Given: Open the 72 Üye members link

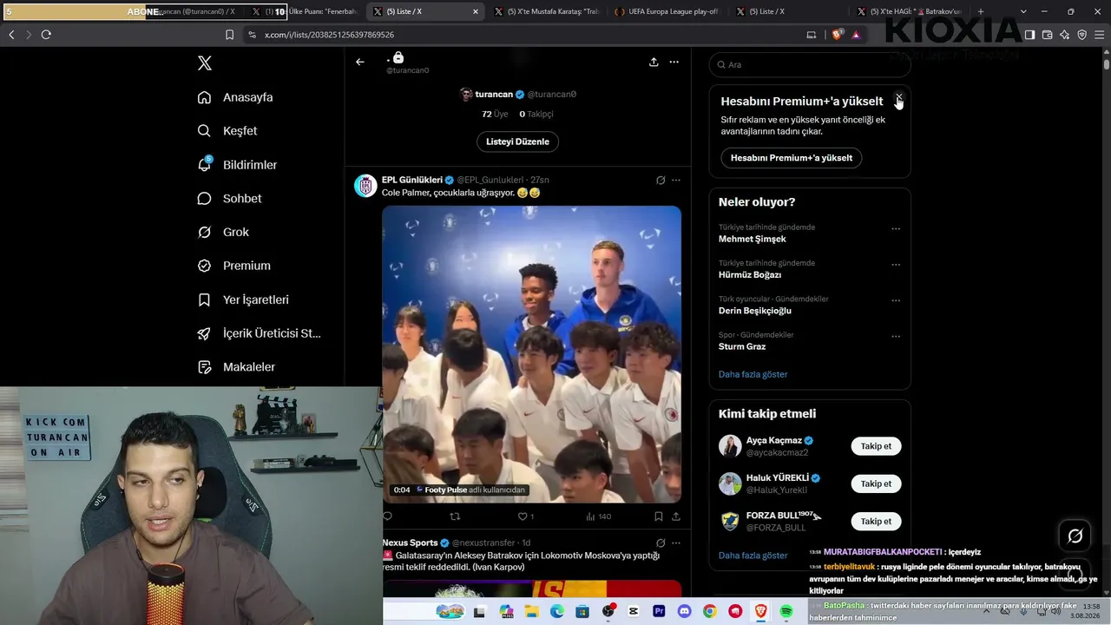Looking at the screenshot, I should tap(495, 114).
